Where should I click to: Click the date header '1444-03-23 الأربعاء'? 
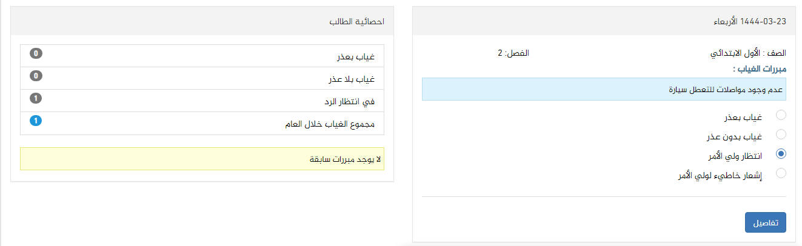tap(749, 21)
